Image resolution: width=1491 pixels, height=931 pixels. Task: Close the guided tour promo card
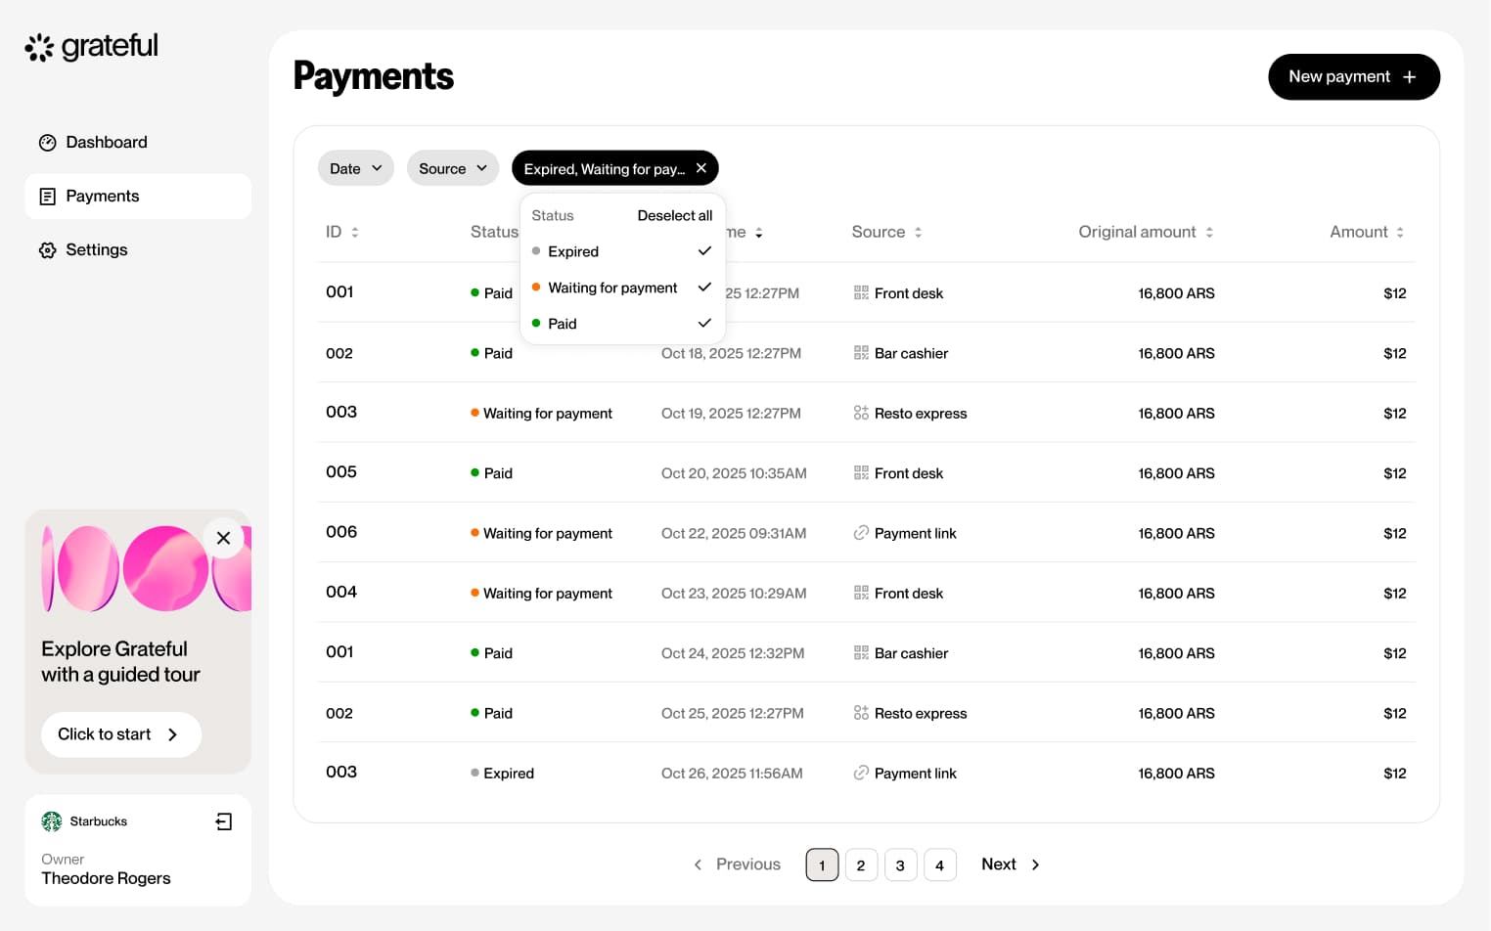[x=223, y=538]
